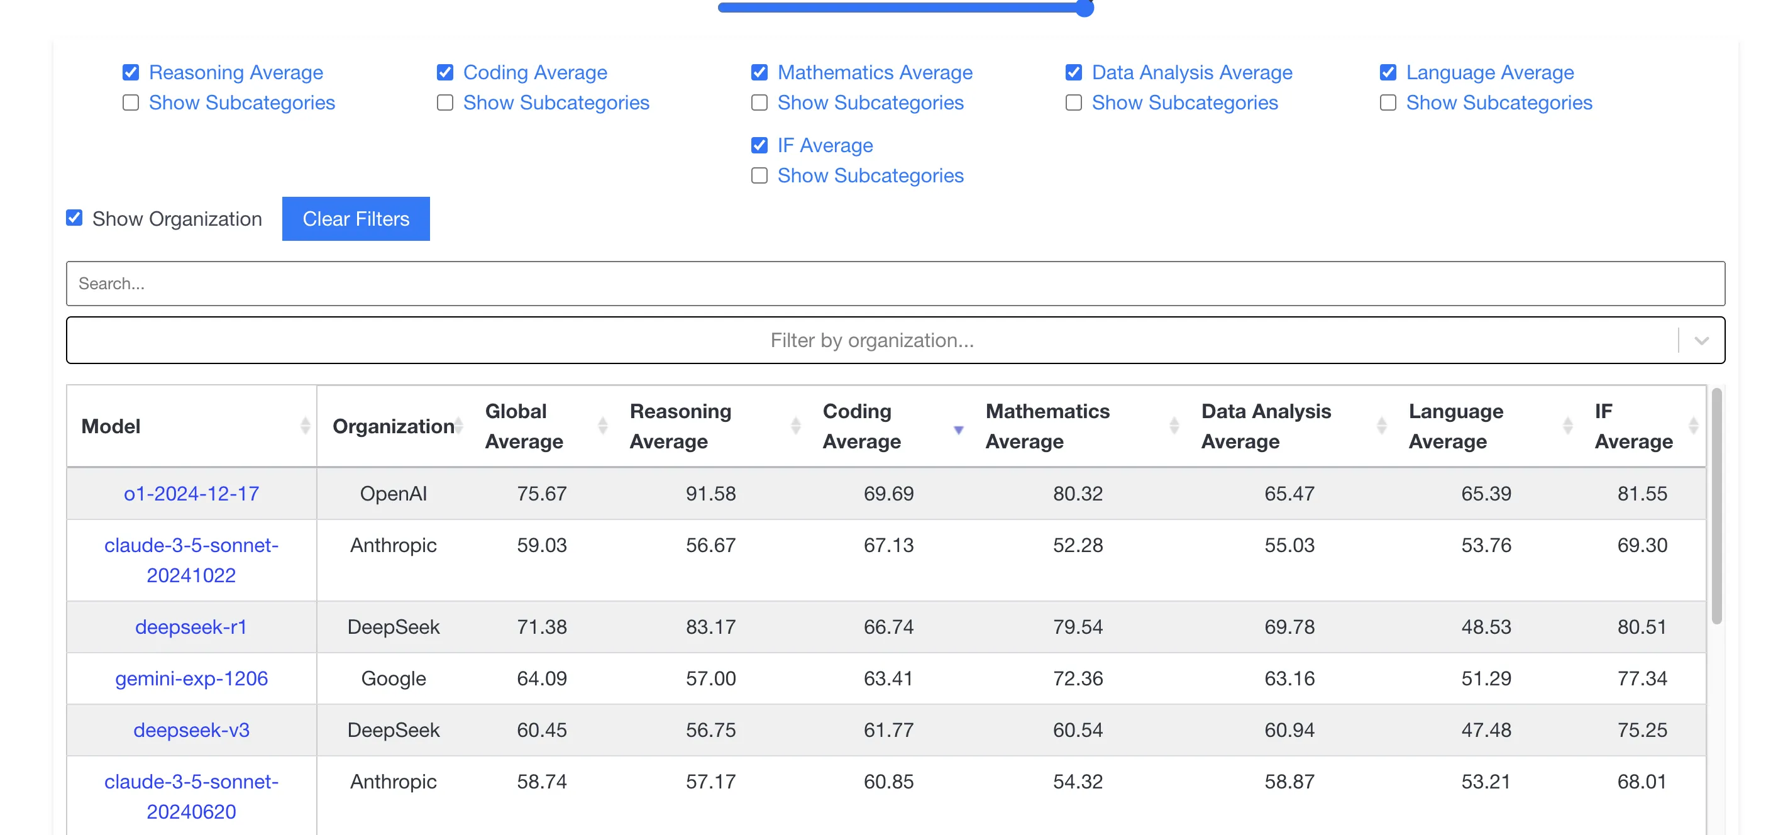This screenshot has width=1783, height=835.
Task: Select o1 Reasoning Average value 91.58
Action: tap(711, 494)
